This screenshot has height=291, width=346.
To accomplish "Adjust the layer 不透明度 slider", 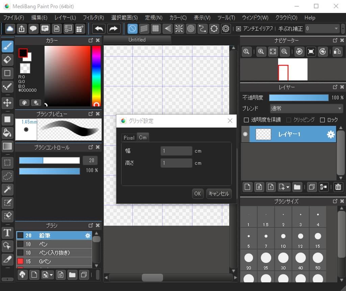I will tap(299, 98).
